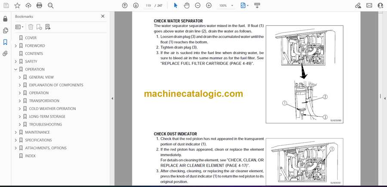Click the vertical document scrollbar
Screen dimensions: 387x187
(381, 96)
